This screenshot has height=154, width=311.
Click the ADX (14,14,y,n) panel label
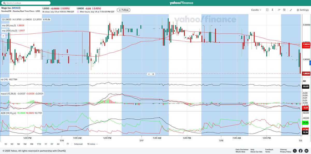point(8,113)
